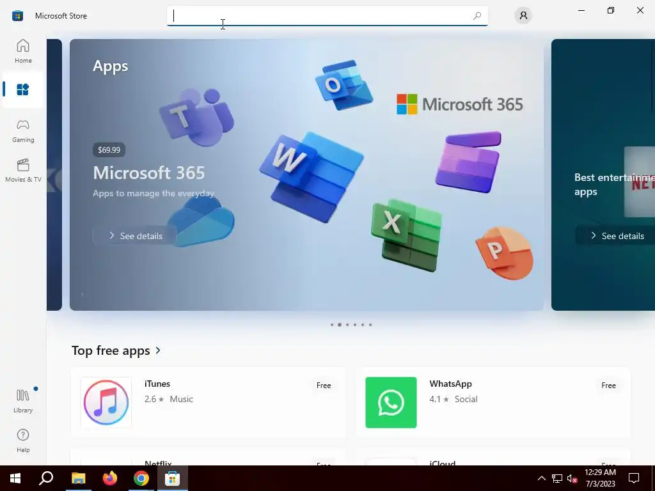Open the user account profile icon
This screenshot has height=491, width=655.
523,16
